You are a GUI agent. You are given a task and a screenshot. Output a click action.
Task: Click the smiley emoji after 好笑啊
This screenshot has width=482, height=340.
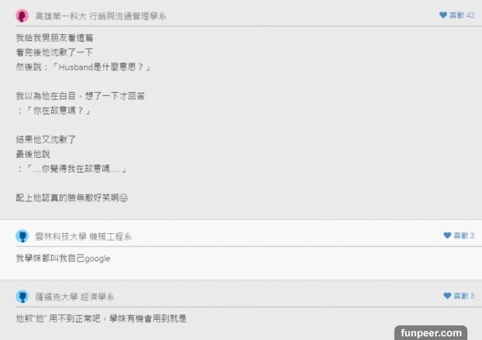pos(123,198)
